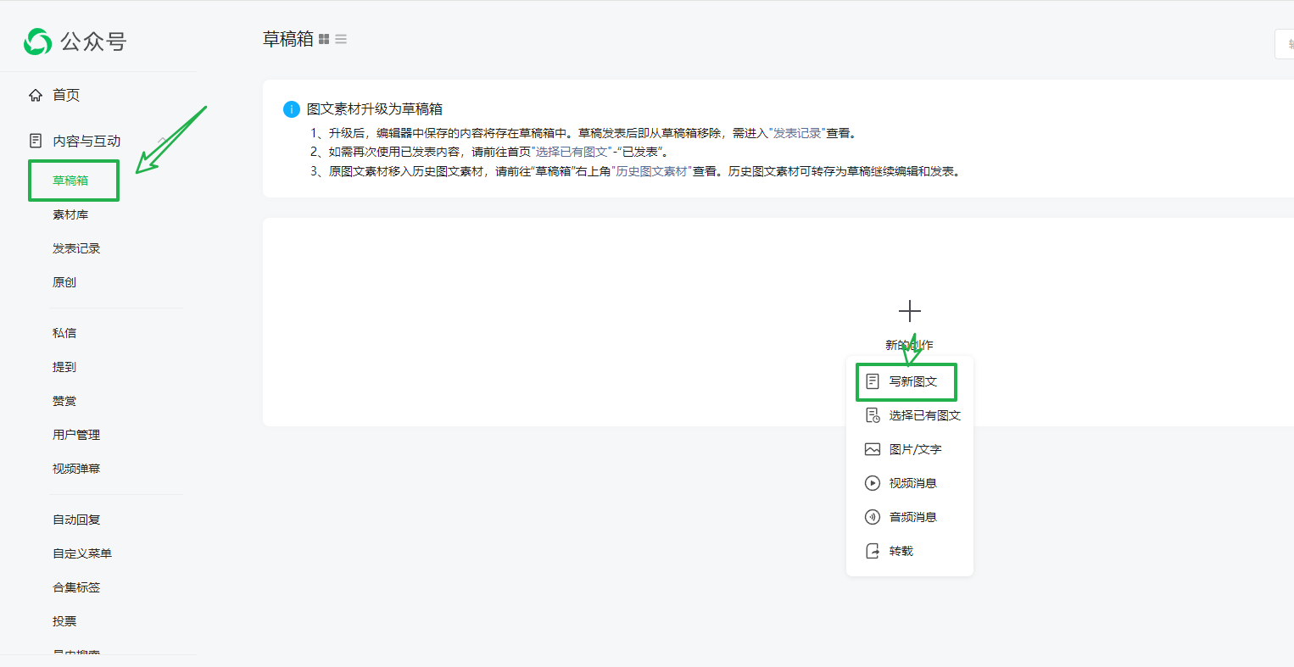The image size is (1294, 667).
Task: Click the icon beside 选择已有图文 in the menu
Action: (x=873, y=415)
